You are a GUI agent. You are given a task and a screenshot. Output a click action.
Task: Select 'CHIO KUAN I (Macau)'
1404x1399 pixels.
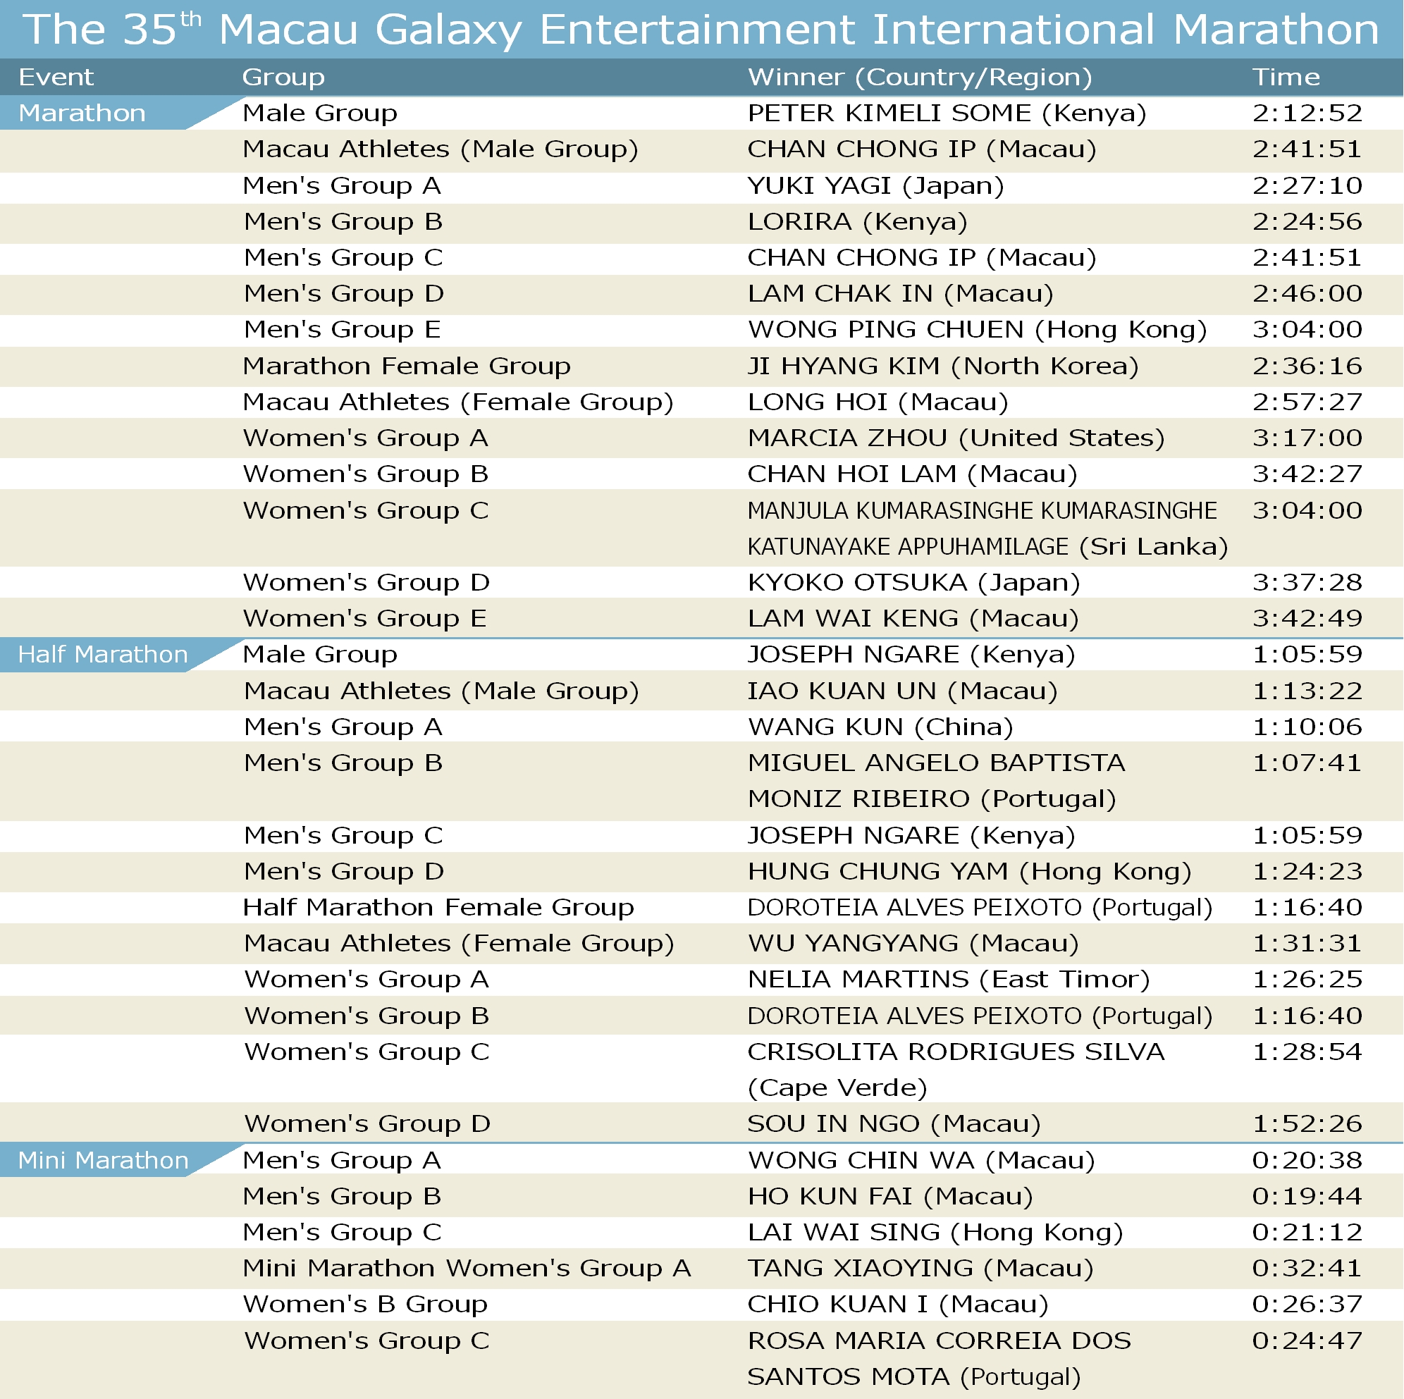tap(898, 1305)
